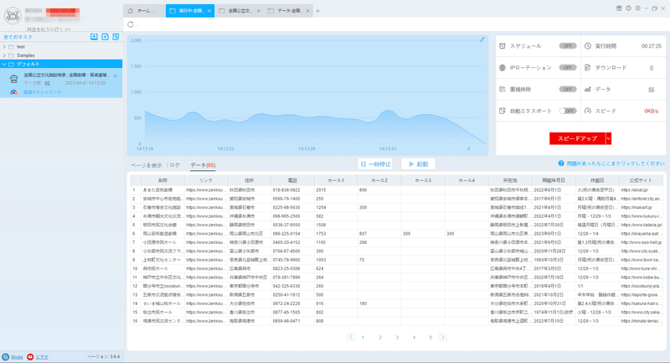Switch to the 全国公立文 tab
The height and width of the screenshot is (363, 670).
click(240, 11)
